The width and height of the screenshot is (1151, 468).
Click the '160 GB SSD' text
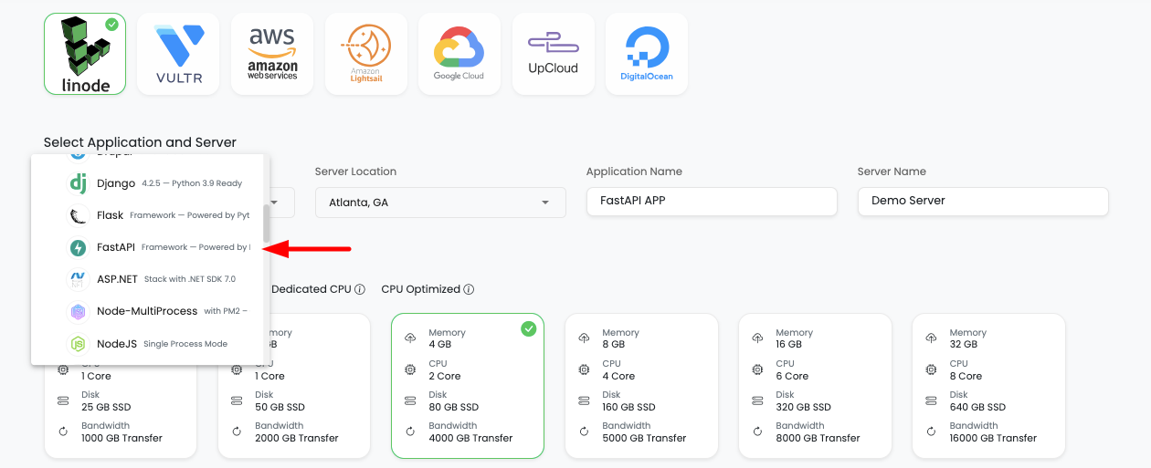tap(628, 407)
